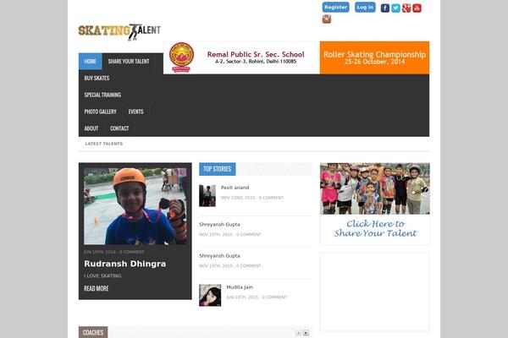Open the Photo Gallery menu item
The image size is (508, 338).
[101, 112]
